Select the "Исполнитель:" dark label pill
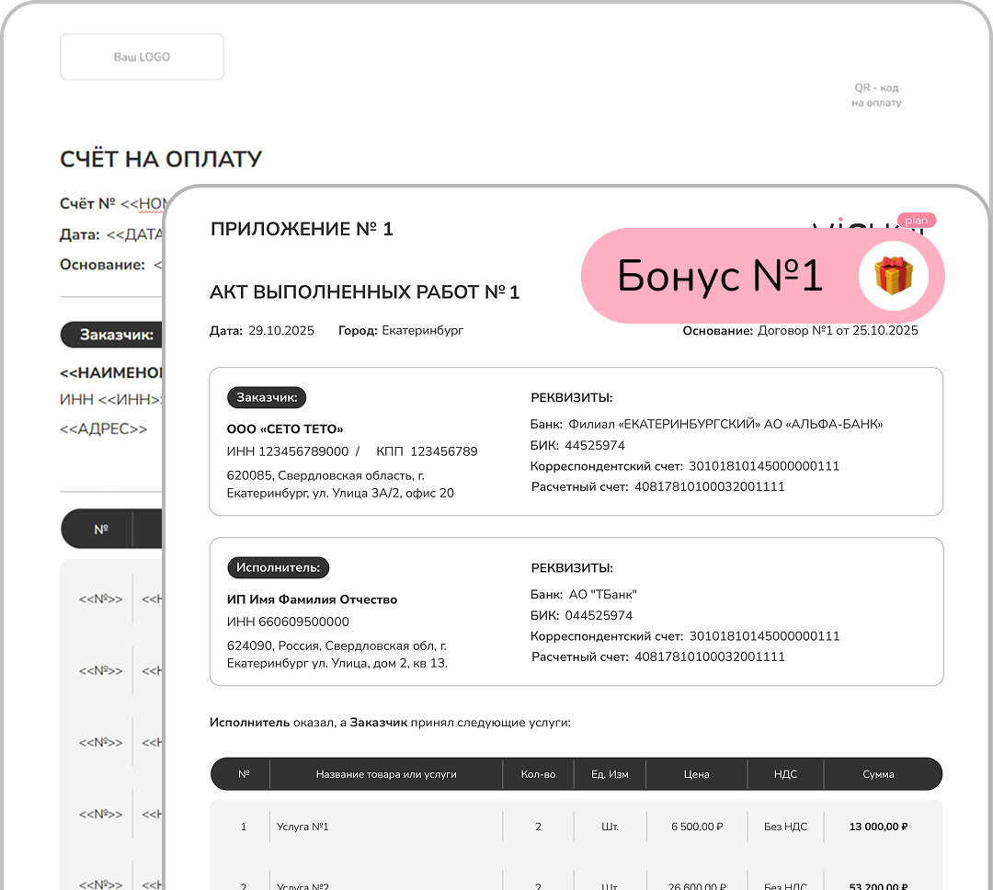993x890 pixels. (x=278, y=567)
